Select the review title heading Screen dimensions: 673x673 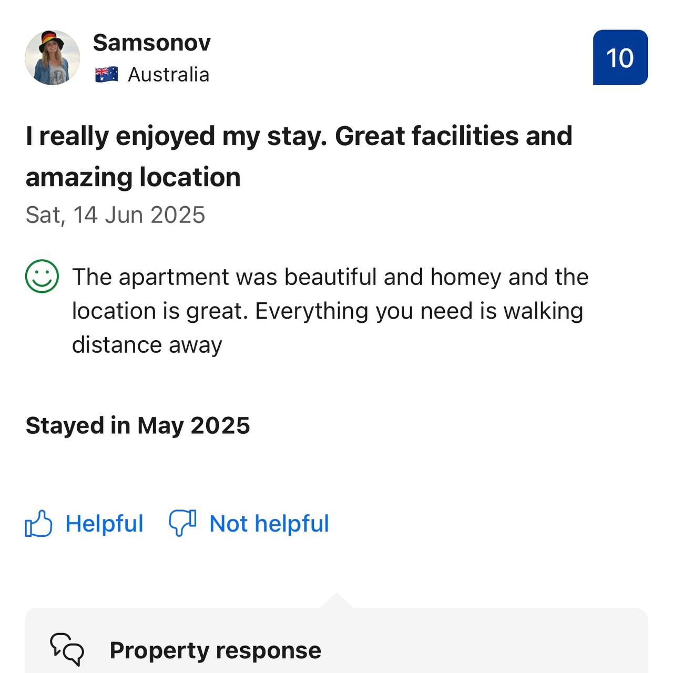click(299, 156)
